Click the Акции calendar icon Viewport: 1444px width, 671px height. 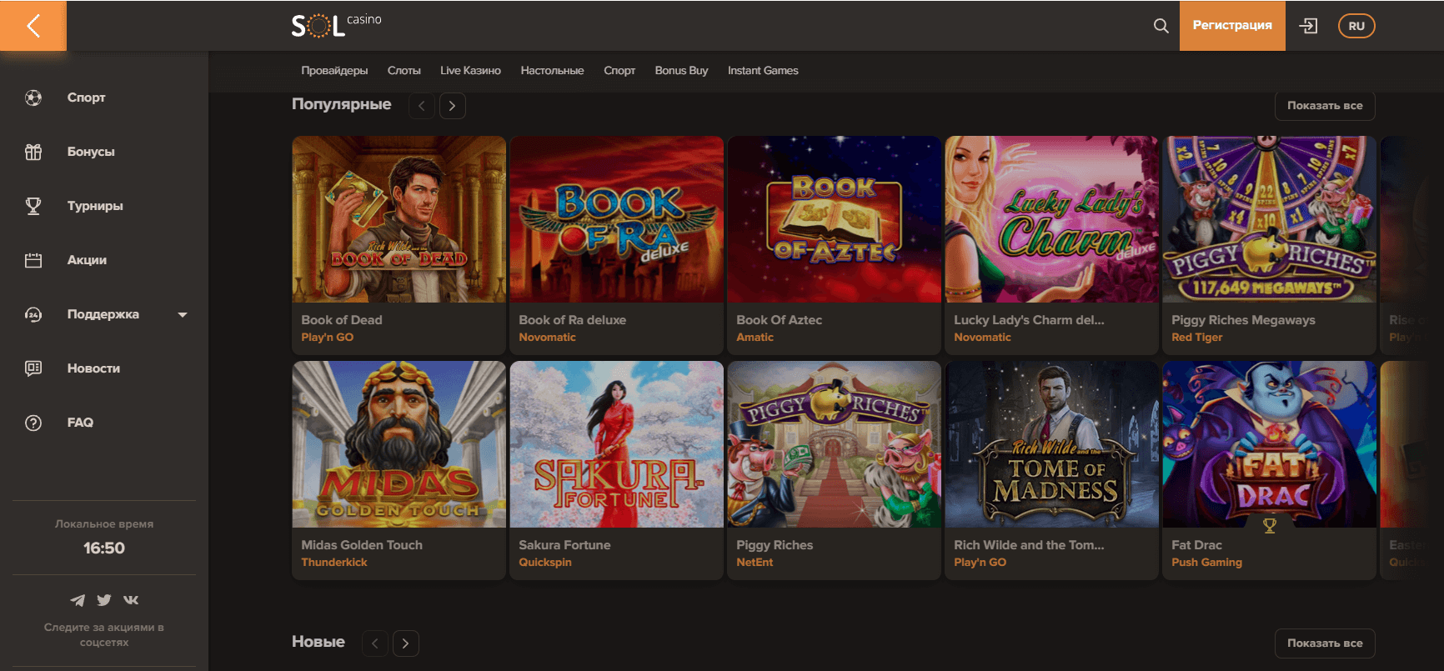point(33,260)
